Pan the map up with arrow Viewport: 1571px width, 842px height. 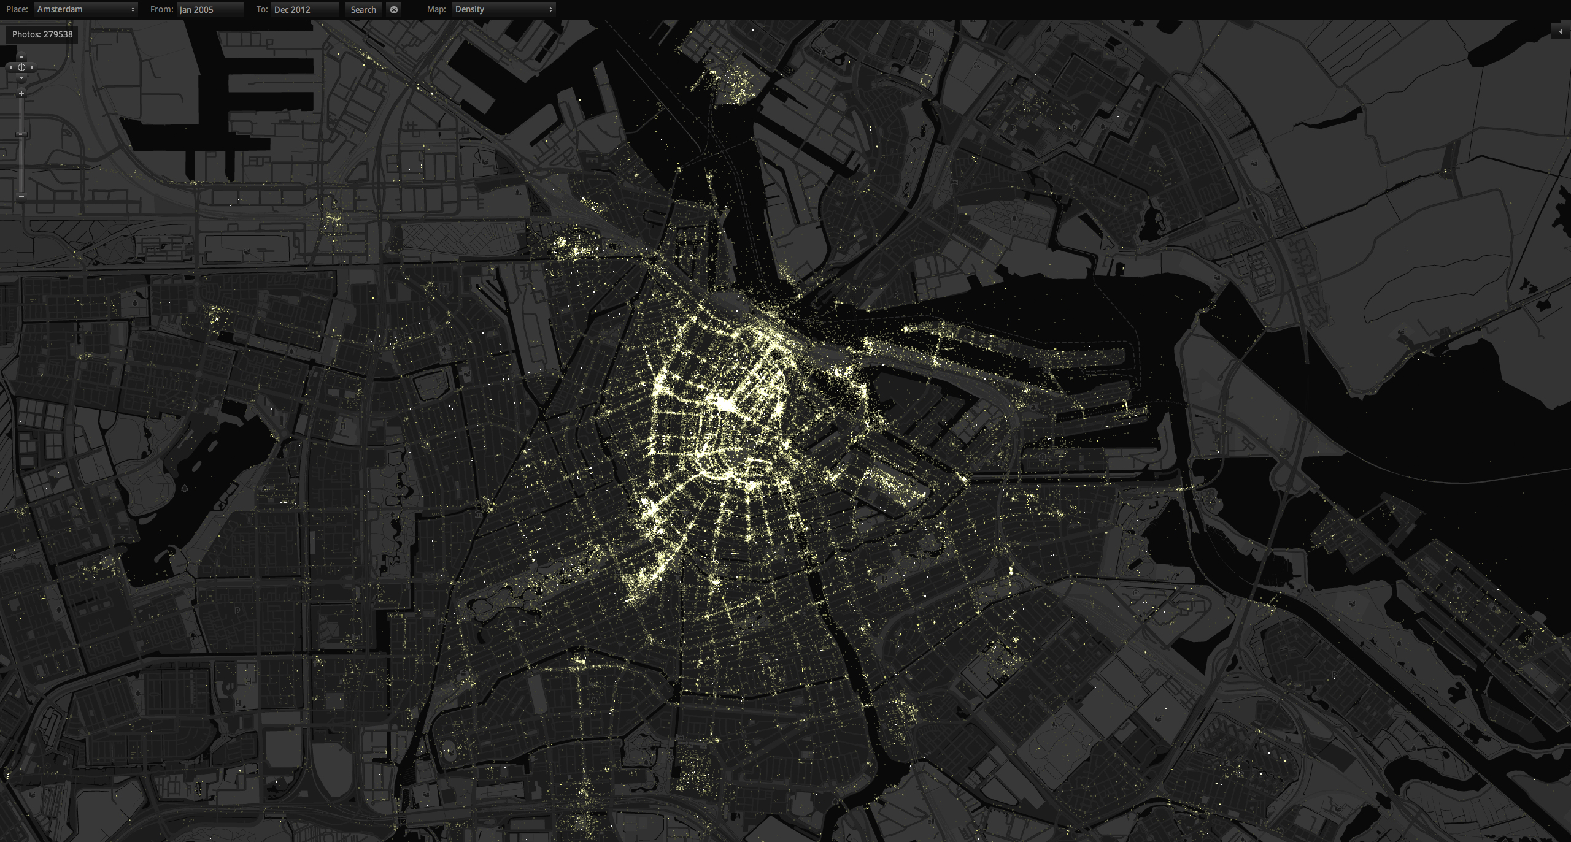pos(21,57)
